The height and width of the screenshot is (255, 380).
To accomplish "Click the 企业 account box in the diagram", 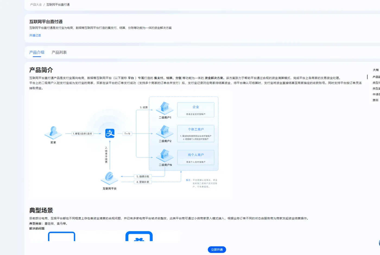I will (x=196, y=110).
